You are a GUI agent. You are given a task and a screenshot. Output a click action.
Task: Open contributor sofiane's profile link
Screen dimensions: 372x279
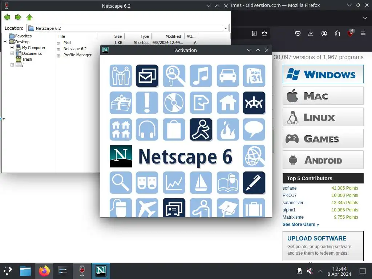[290, 188]
